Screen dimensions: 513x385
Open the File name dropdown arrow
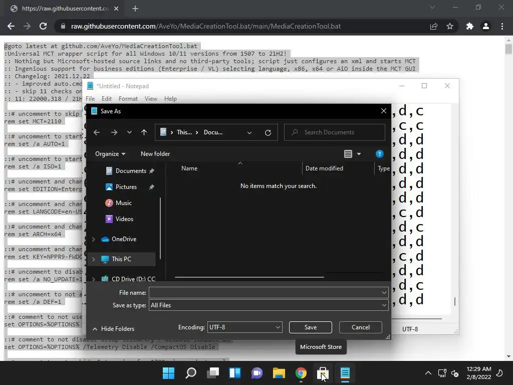[x=384, y=293]
